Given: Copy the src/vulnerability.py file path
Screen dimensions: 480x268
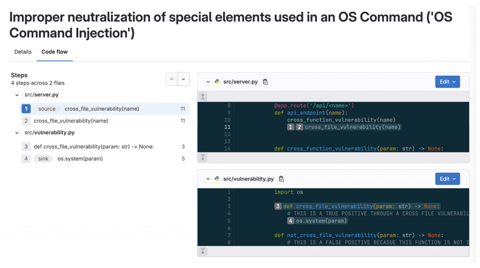Looking at the screenshot, I should tap(281, 179).
